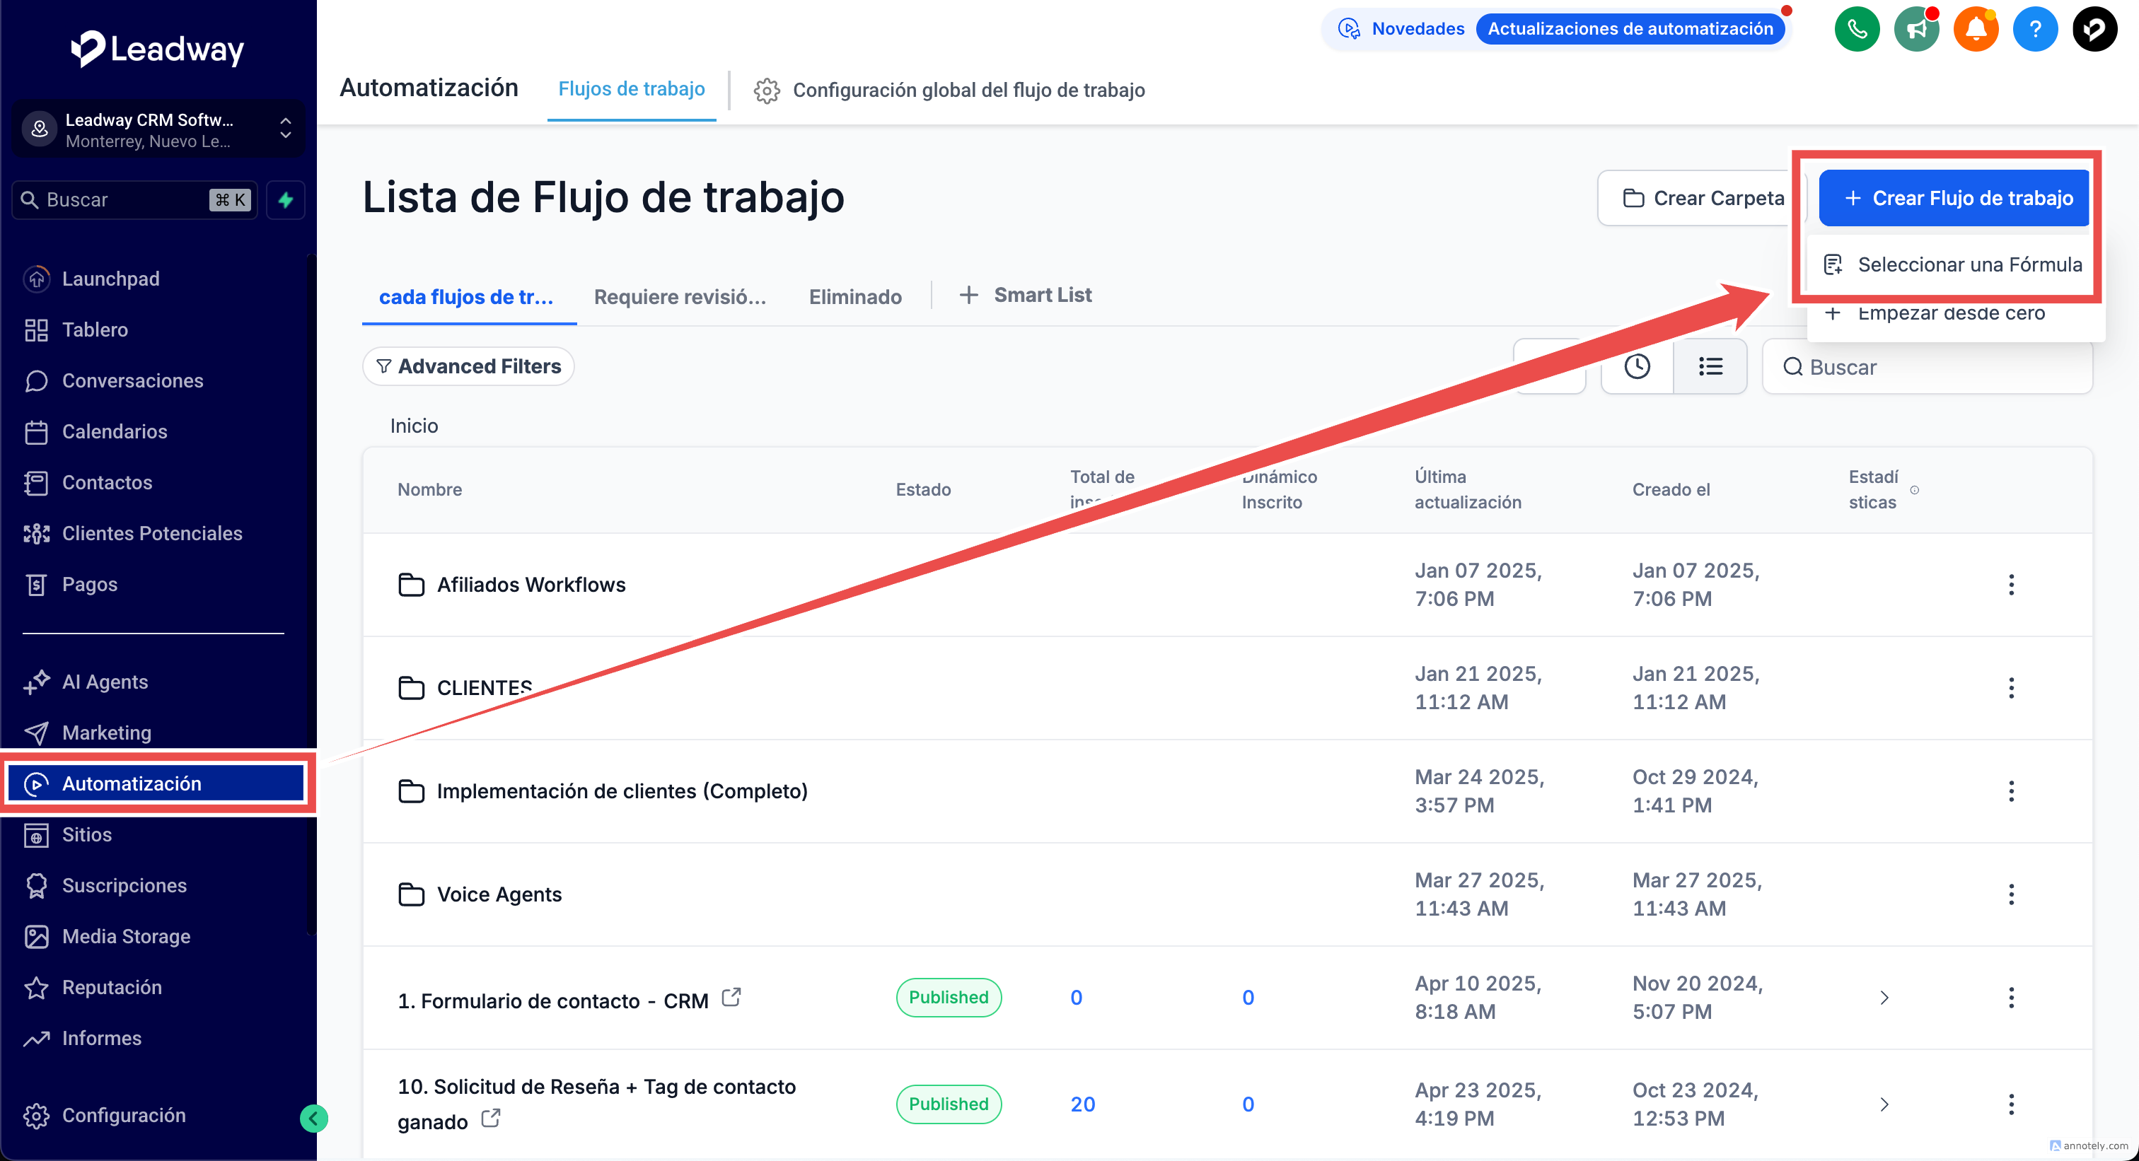Click the clock history icon
Screen dimensions: 2139x1161
(x=1637, y=367)
